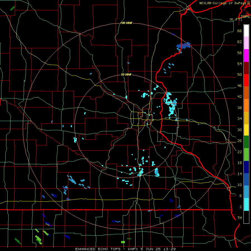Screen dimensions: 251x251
Task: Click the legend value "50"
Action: (x=240, y=74)
